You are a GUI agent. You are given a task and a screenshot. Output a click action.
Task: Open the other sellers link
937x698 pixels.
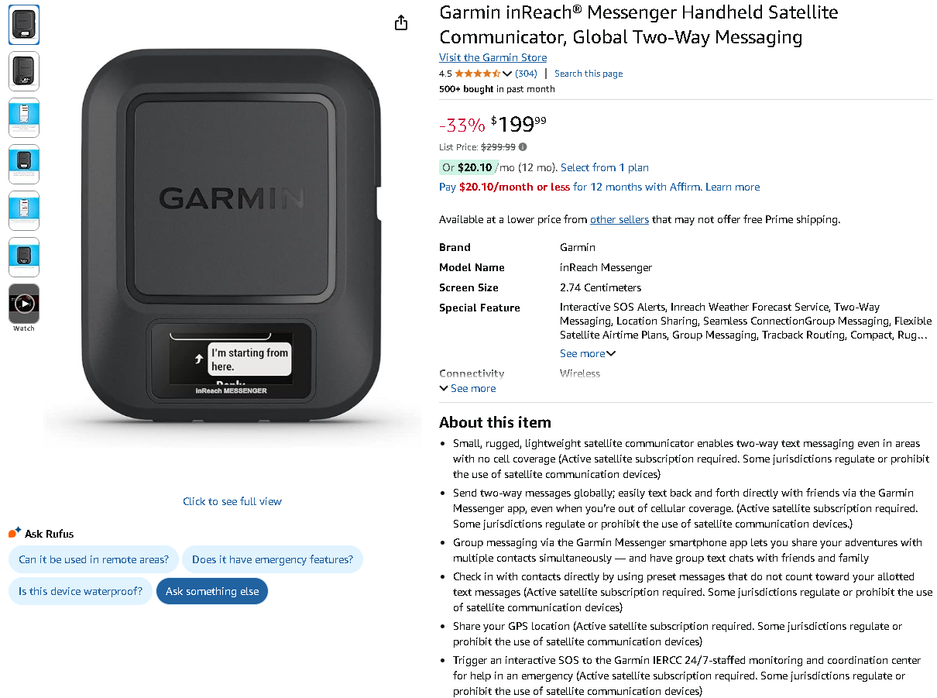click(619, 220)
